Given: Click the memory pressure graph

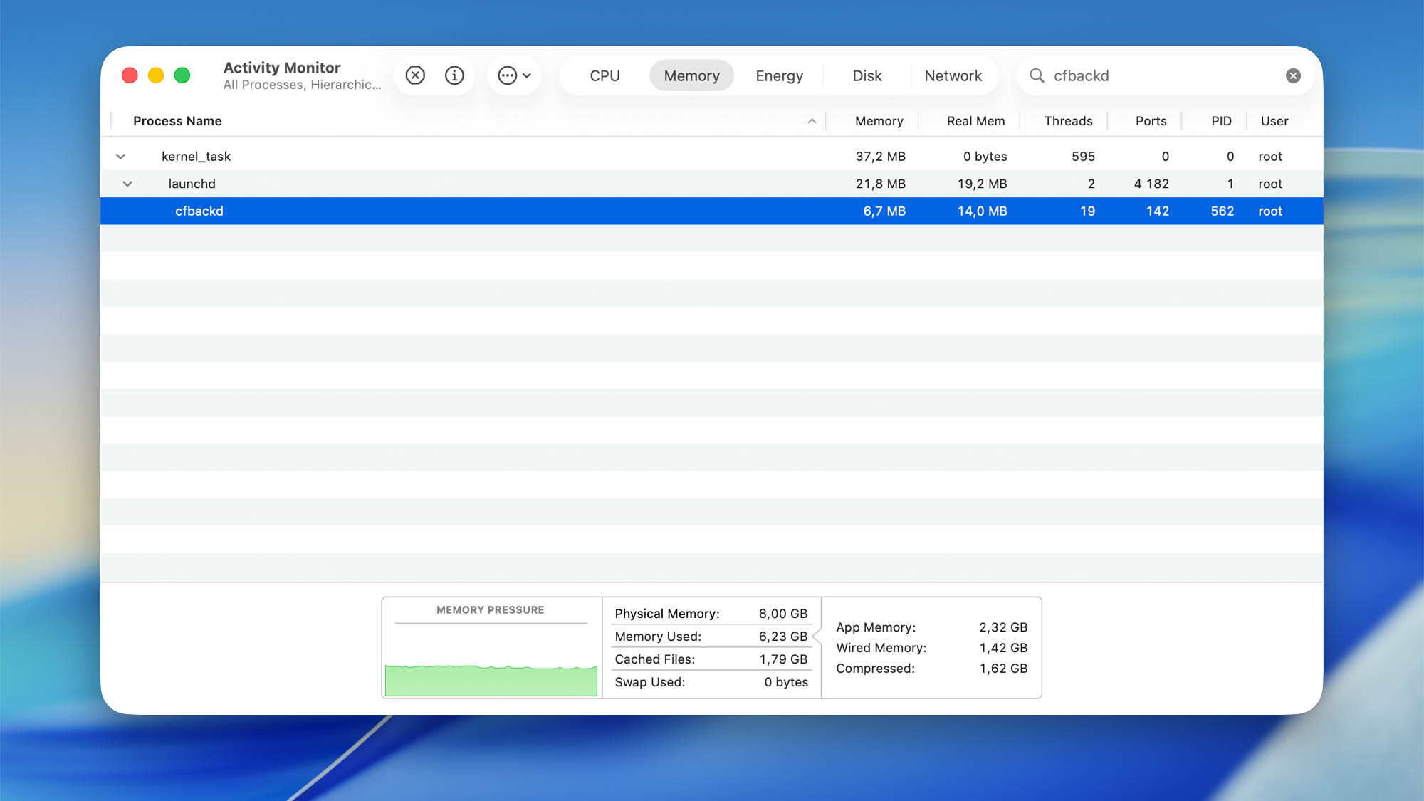Looking at the screenshot, I should pos(491,680).
